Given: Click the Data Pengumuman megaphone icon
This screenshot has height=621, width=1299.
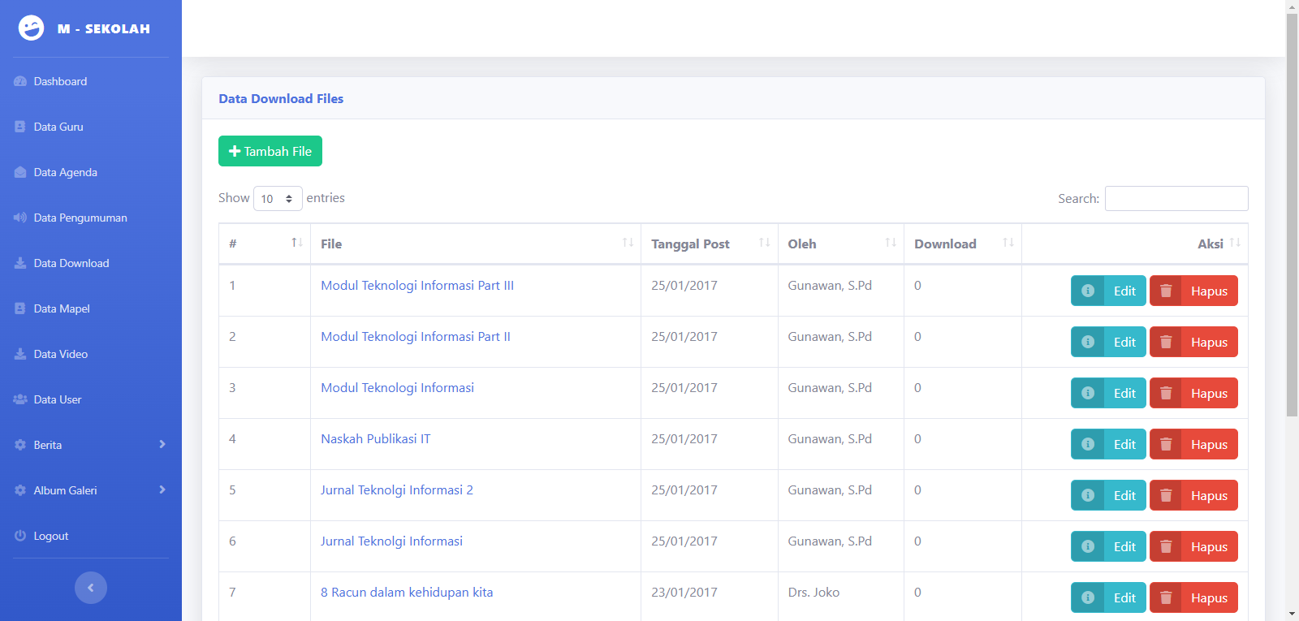Looking at the screenshot, I should [20, 218].
